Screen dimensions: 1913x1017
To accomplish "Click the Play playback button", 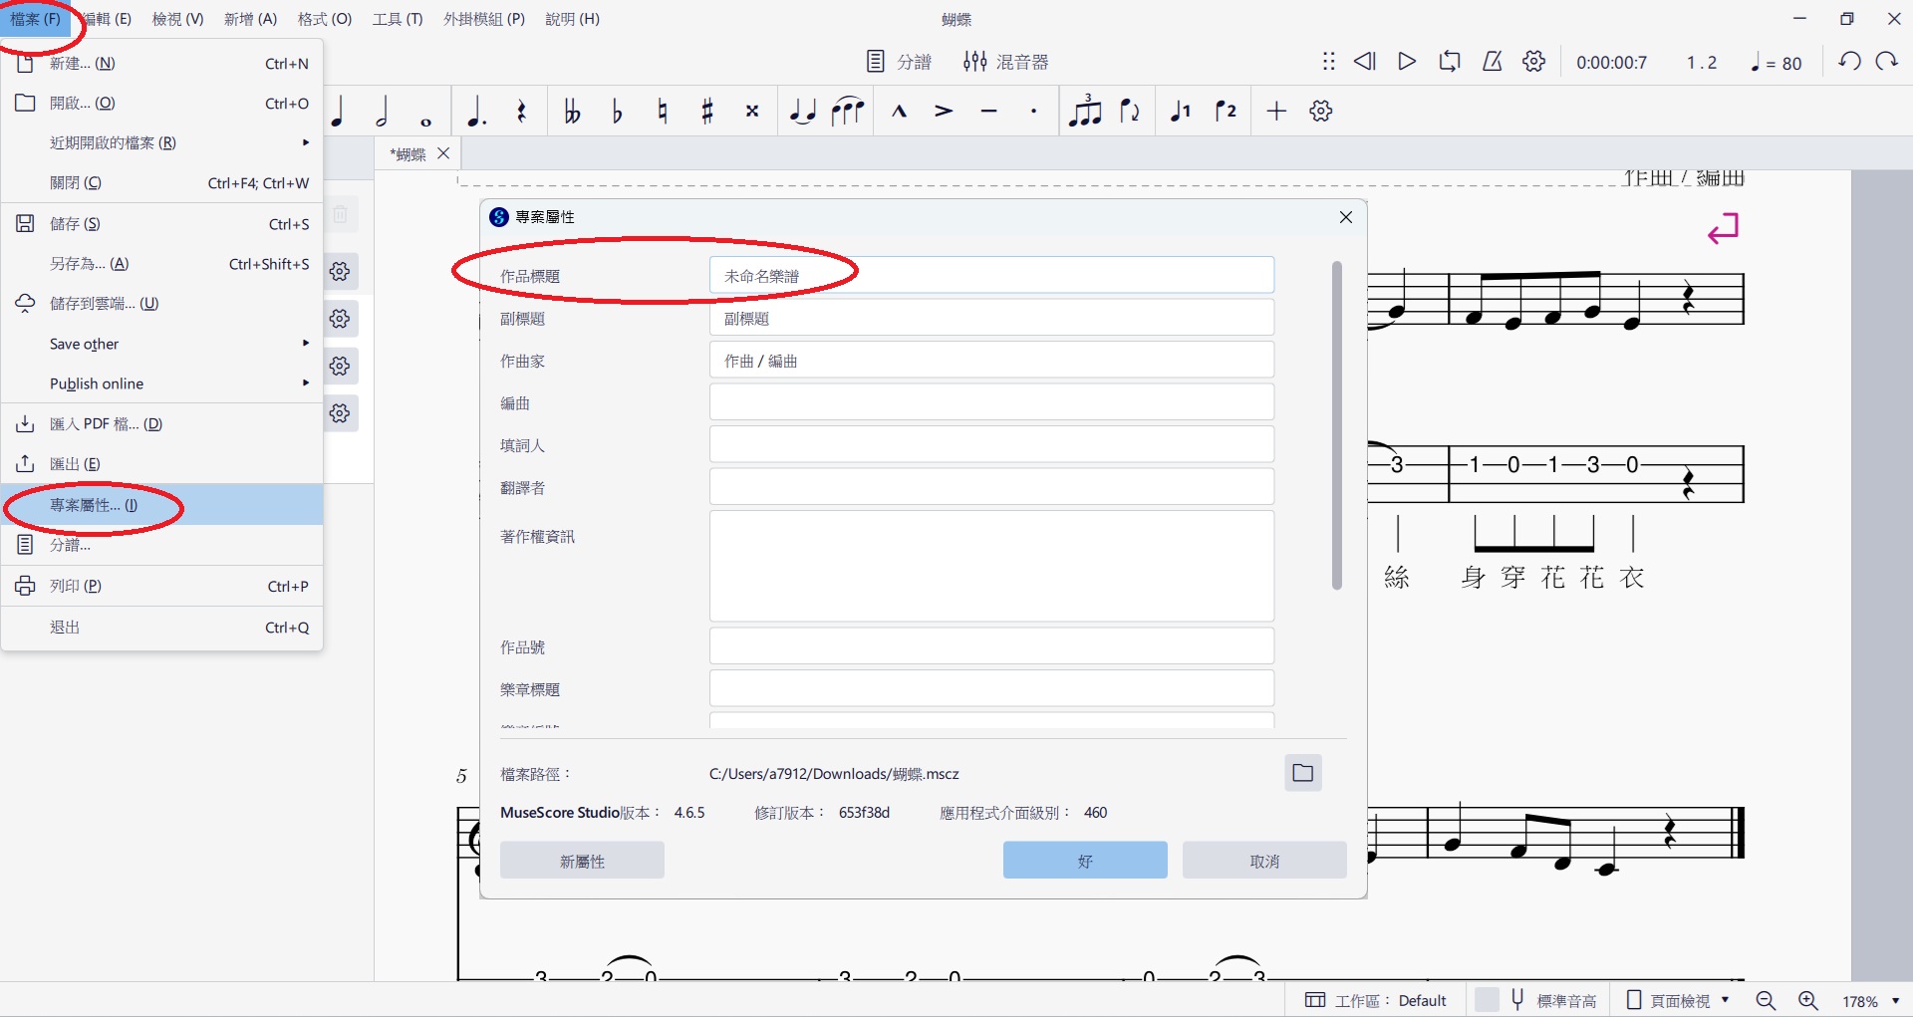I will coord(1406,62).
